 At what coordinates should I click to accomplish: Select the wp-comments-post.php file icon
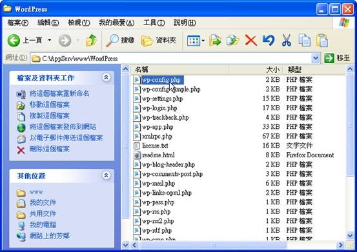[137, 174]
